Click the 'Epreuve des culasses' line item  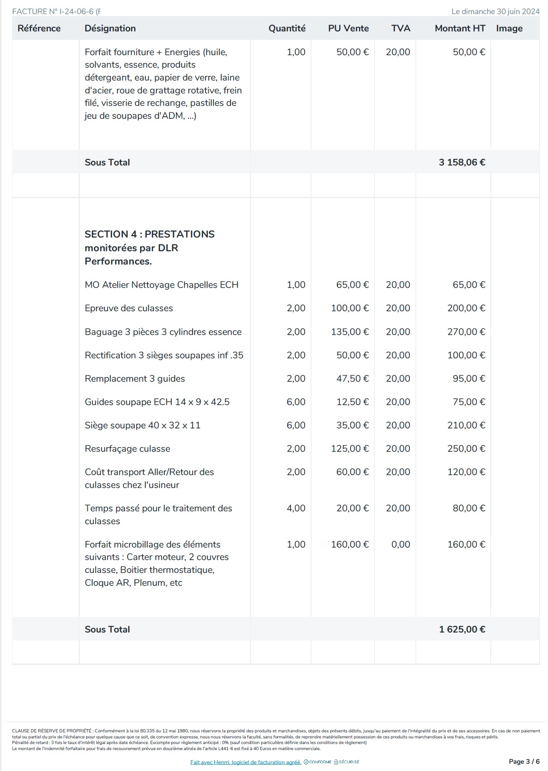[x=129, y=308]
